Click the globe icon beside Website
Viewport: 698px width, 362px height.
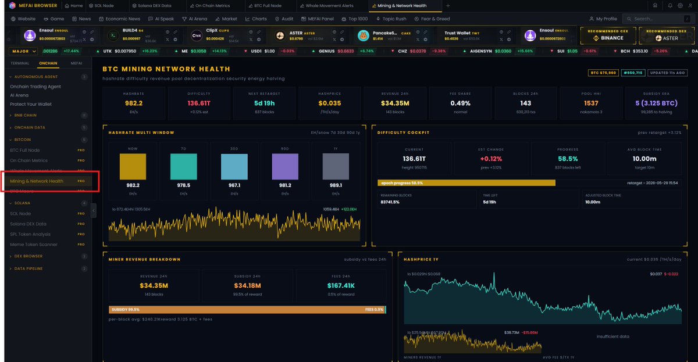point(13,19)
